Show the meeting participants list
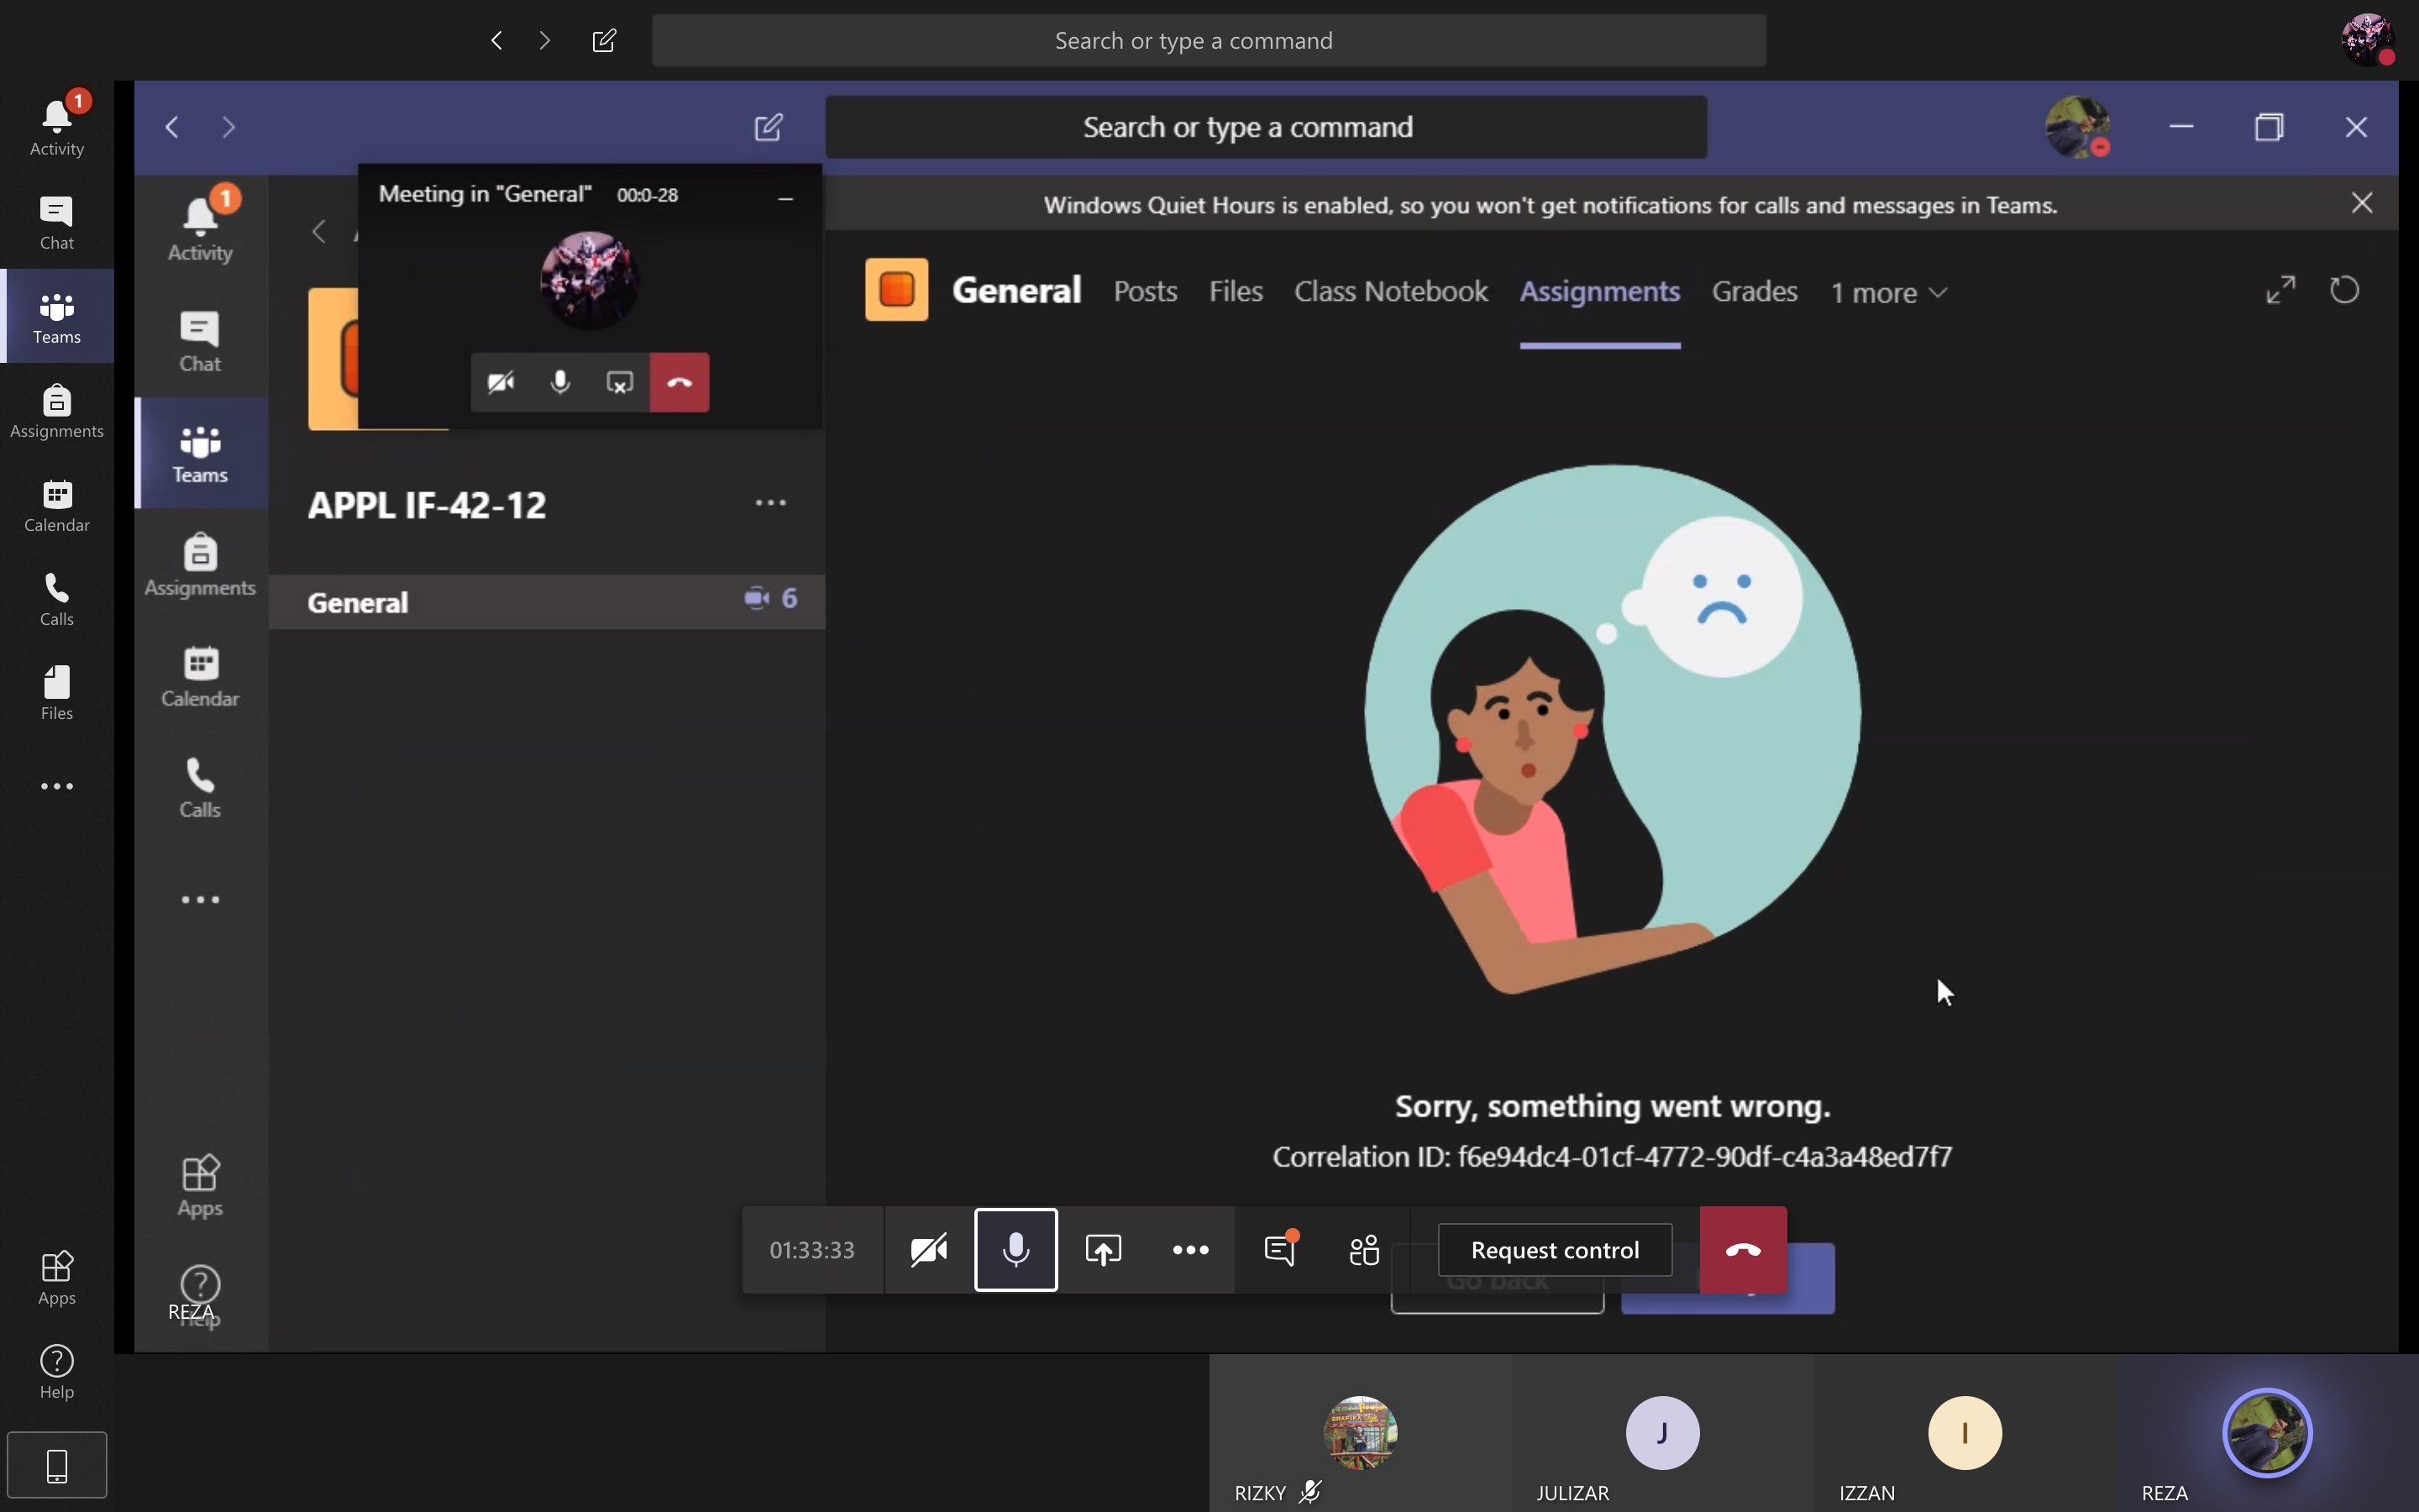The width and height of the screenshot is (2419, 1512). 1363,1249
